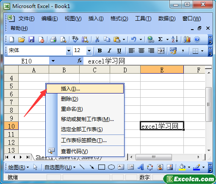Save the workbook with the floppy disk icon
The width and height of the screenshot is (216, 184).
[31, 39]
